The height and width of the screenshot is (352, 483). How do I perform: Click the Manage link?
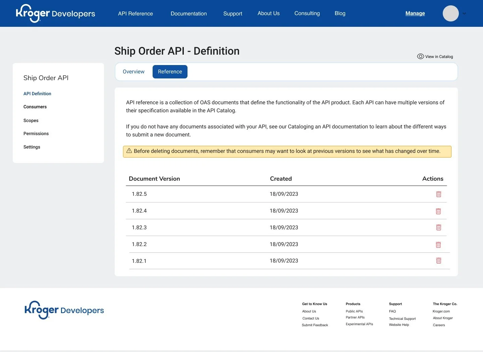click(x=415, y=13)
